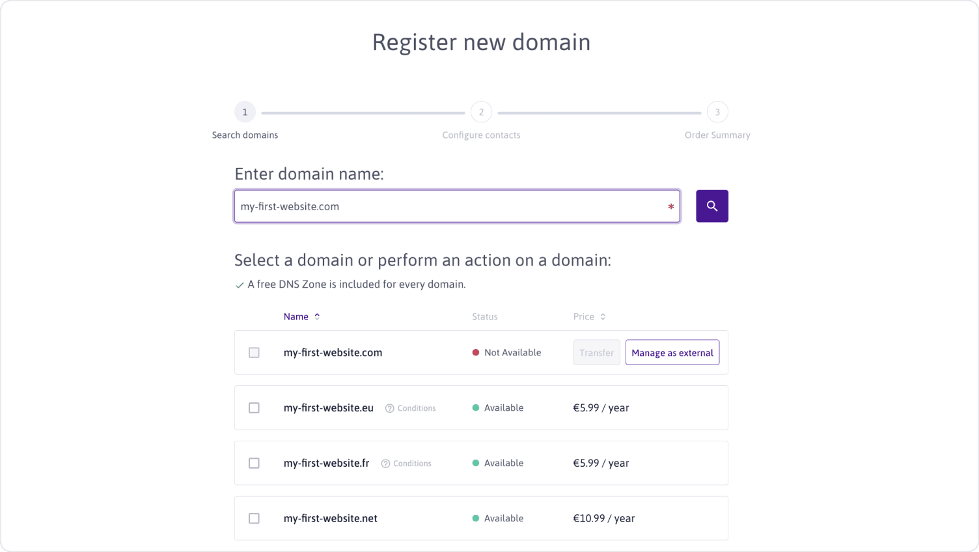Enable the my-first-website.net checkbox
Screen dimensions: 979x552
pos(254,519)
